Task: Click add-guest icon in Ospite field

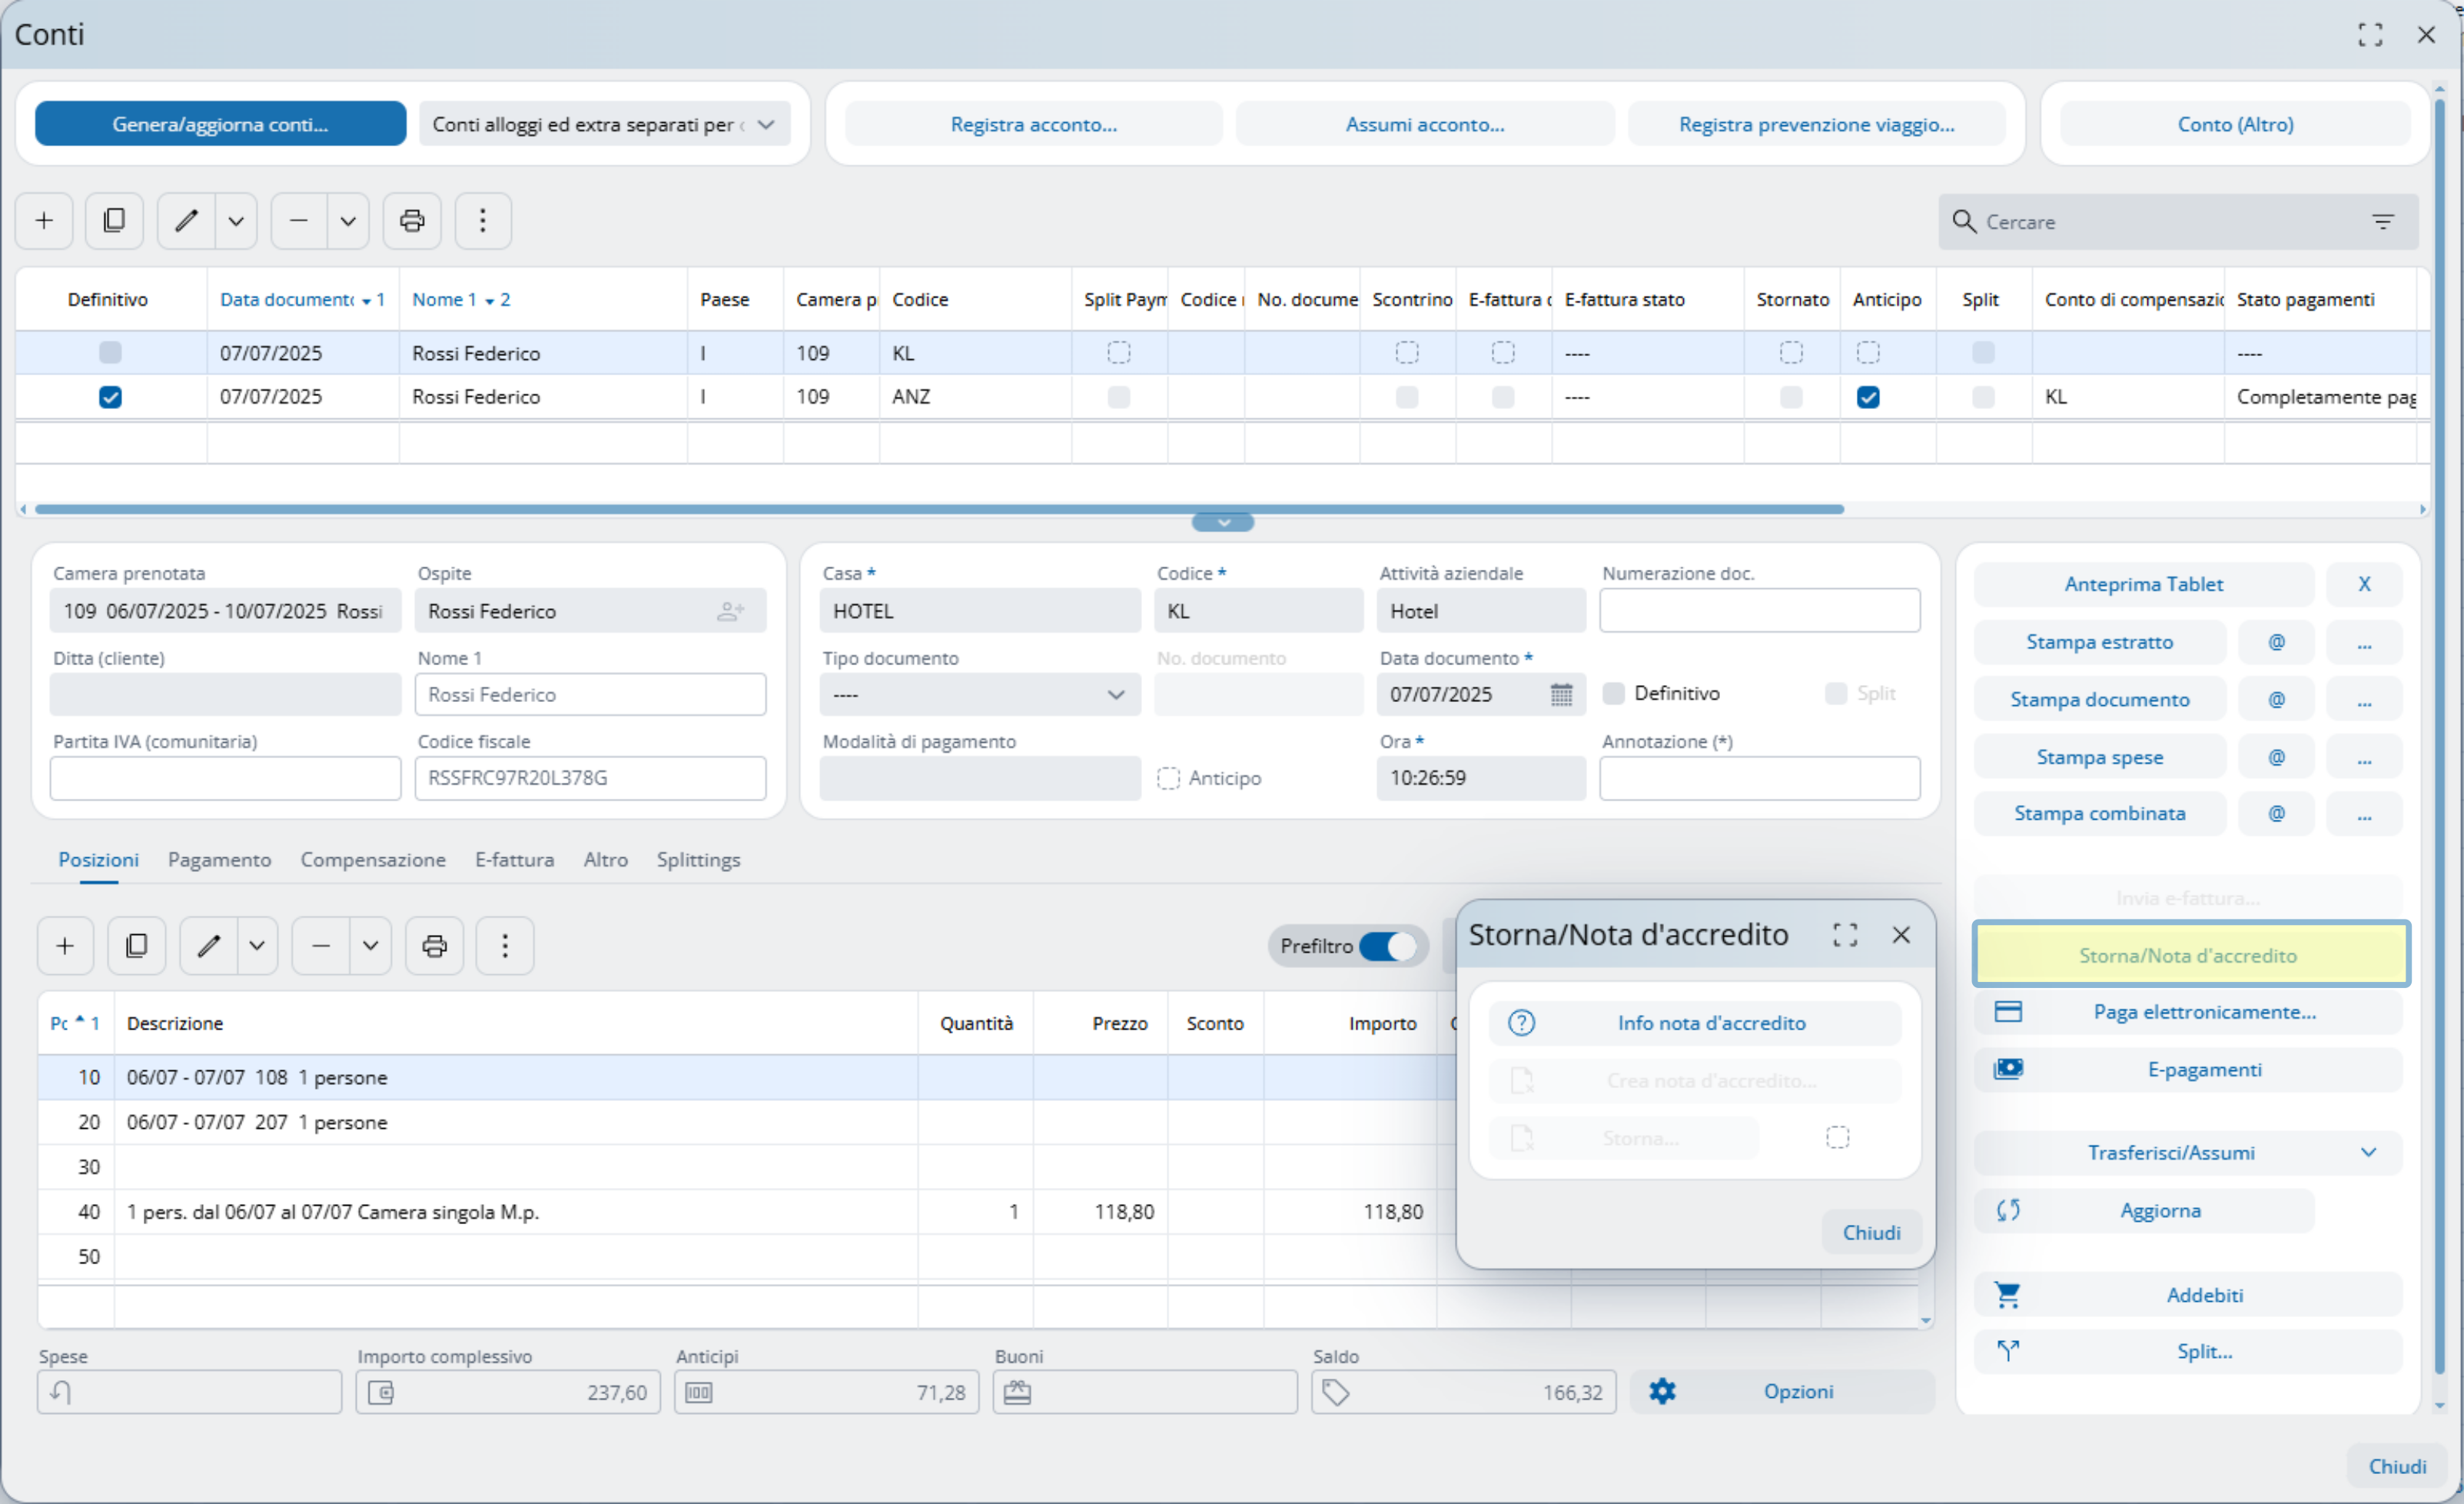Action: click(730, 611)
